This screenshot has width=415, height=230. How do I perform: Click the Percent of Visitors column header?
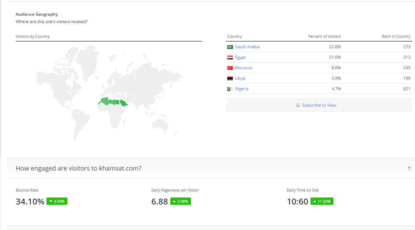(324, 36)
